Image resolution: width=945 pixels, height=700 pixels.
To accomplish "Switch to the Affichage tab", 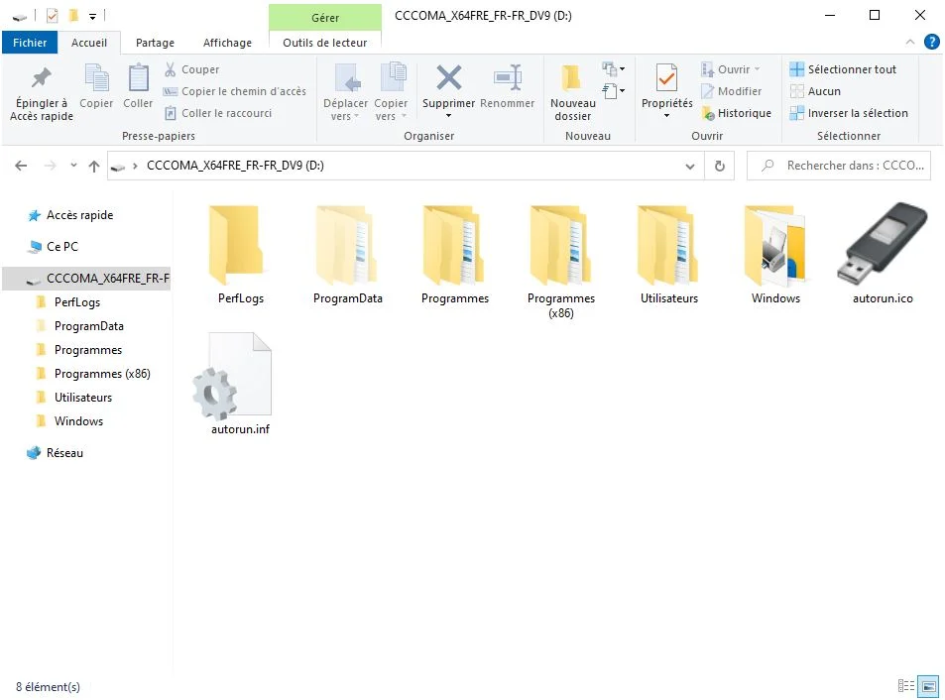I will pos(227,43).
